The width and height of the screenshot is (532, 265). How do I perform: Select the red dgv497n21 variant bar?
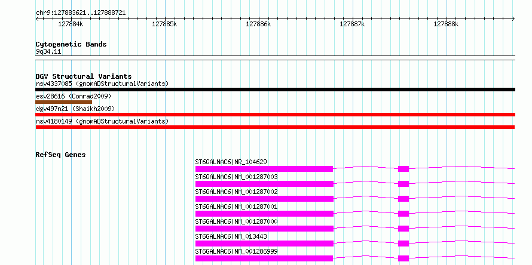coord(275,115)
